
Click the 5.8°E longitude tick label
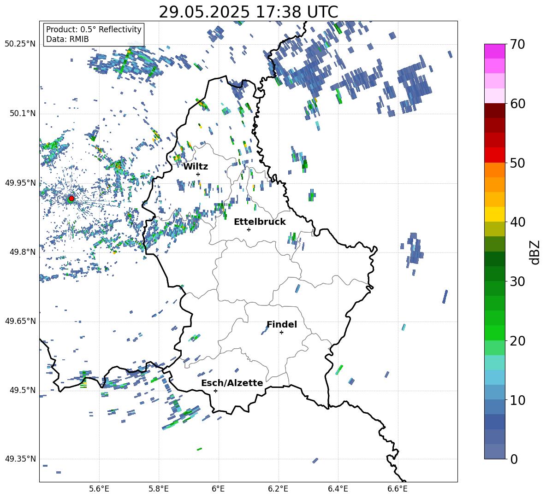coord(159,489)
